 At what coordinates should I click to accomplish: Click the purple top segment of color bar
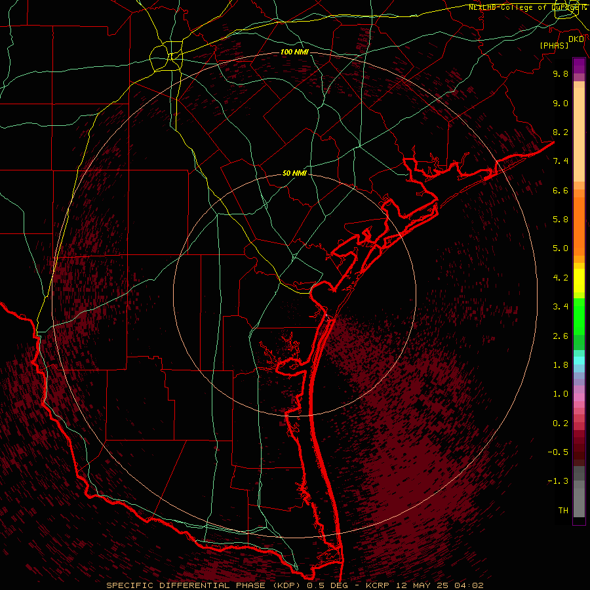579,66
